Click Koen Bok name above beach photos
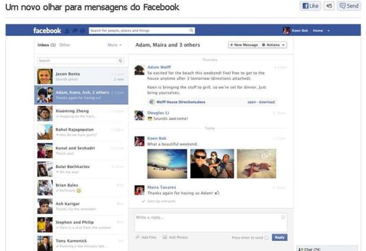The height and width of the screenshot is (251, 366). coord(156,138)
